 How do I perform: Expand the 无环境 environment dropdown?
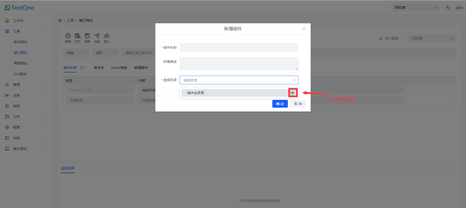point(432,38)
